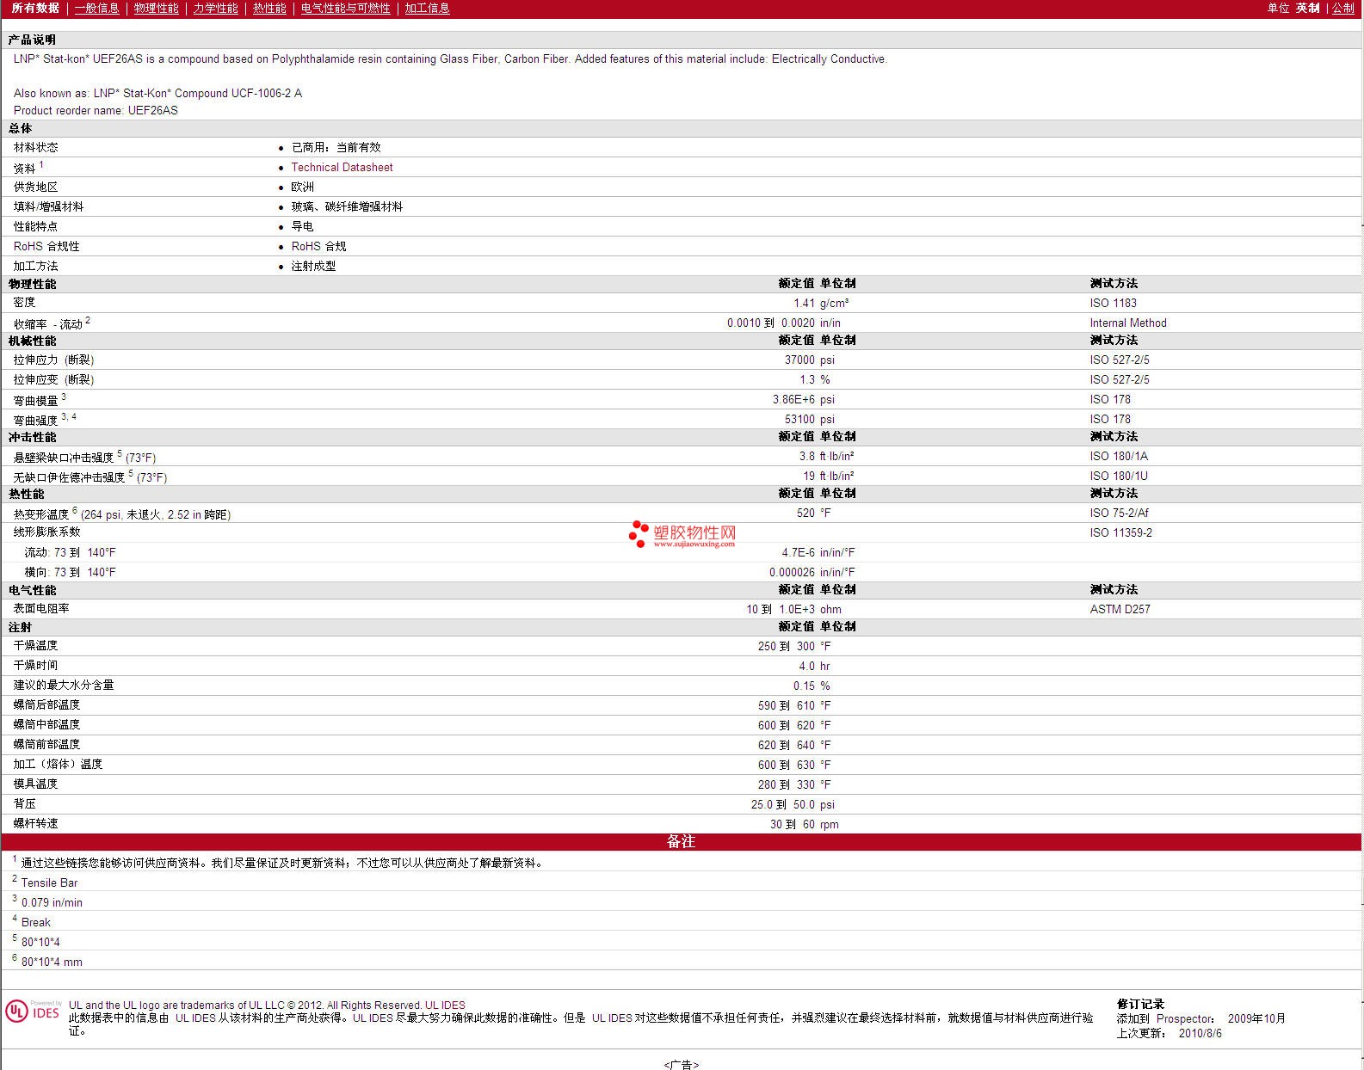1364x1070 pixels.
Task: Select 英制 units option
Action: click(x=1308, y=8)
